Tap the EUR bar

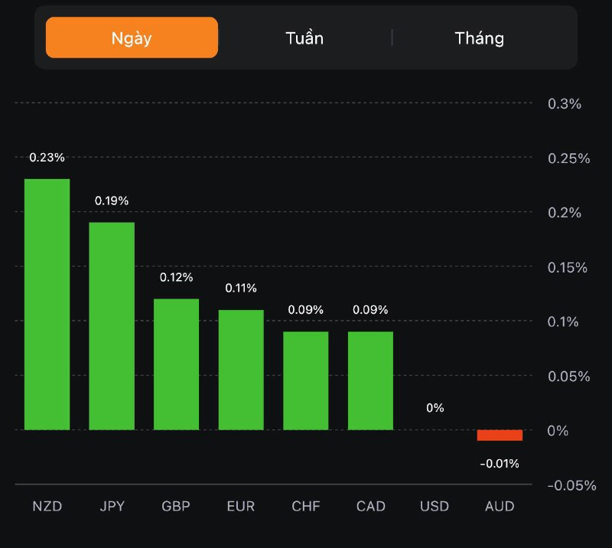[241, 370]
